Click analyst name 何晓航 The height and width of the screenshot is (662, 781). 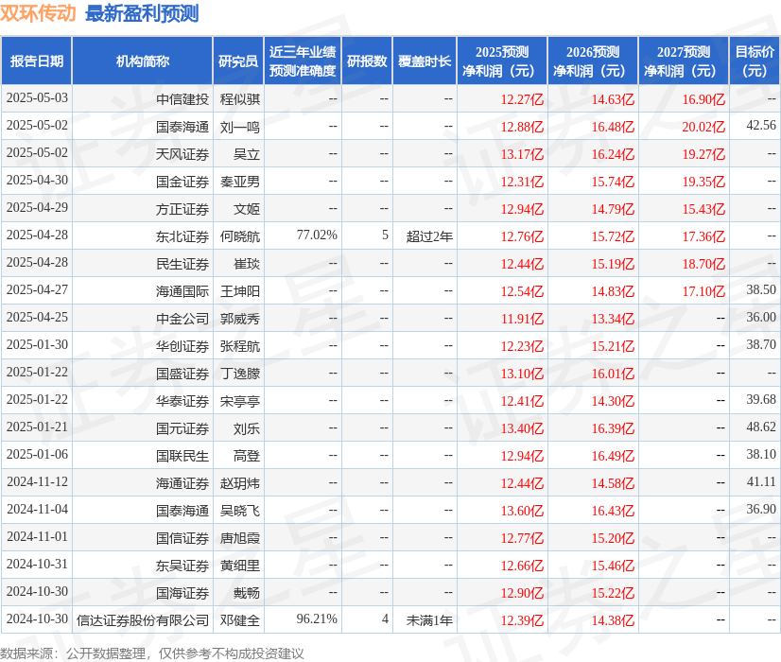point(240,236)
